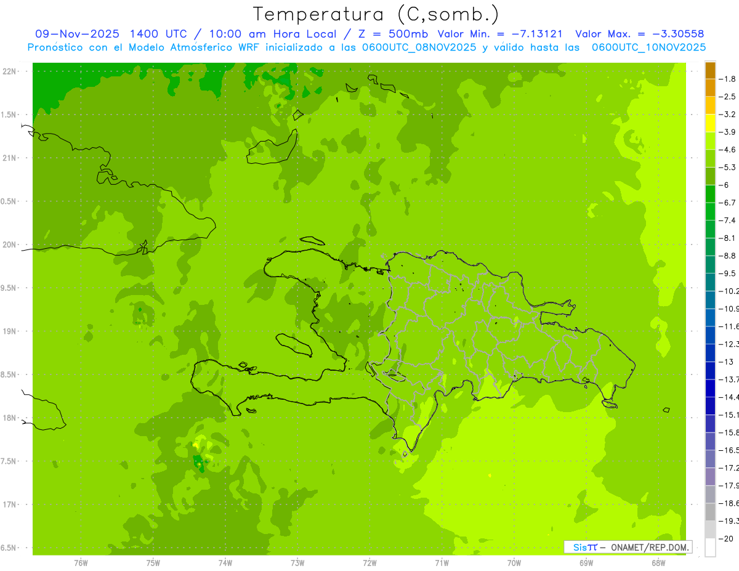739x571 pixels.
Task: Select yellow swatch between -3.2 and -3.9
Action: [x=710, y=123]
